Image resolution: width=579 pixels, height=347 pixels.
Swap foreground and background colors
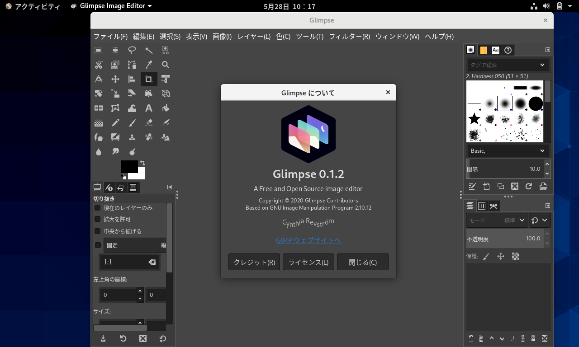point(142,163)
